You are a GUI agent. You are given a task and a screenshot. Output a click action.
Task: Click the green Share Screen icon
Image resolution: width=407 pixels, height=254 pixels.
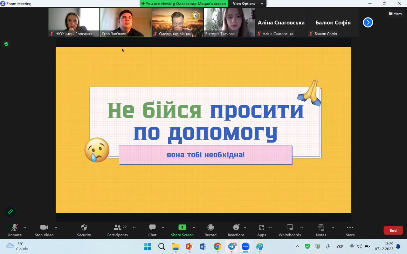(x=182, y=227)
